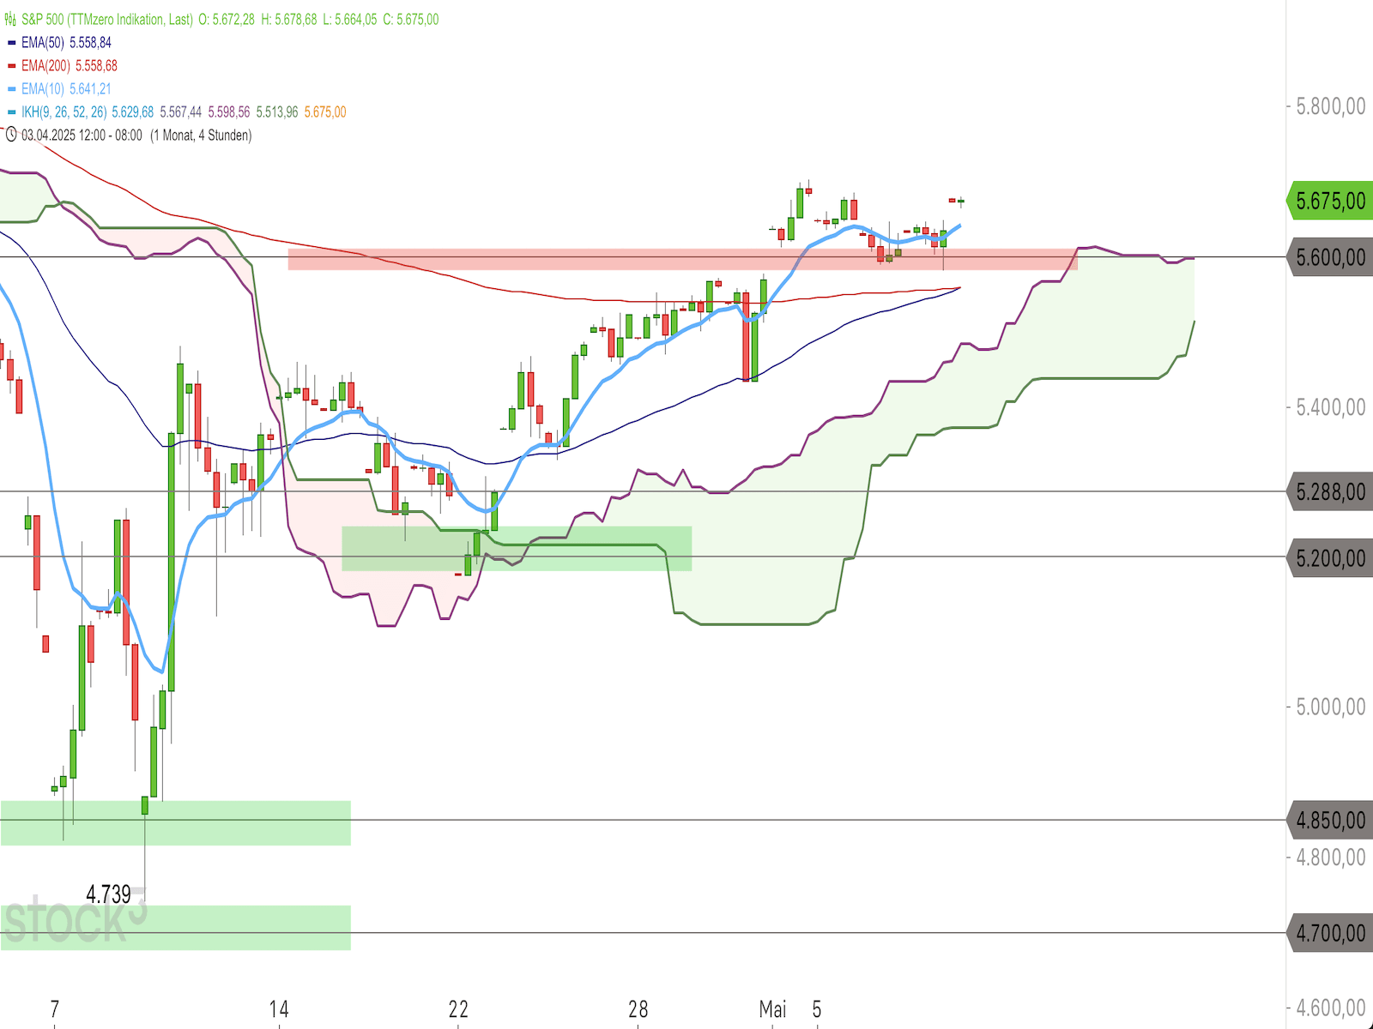Click the 5.288,00 price level tag
This screenshot has width=1373, height=1029.
1329,491
